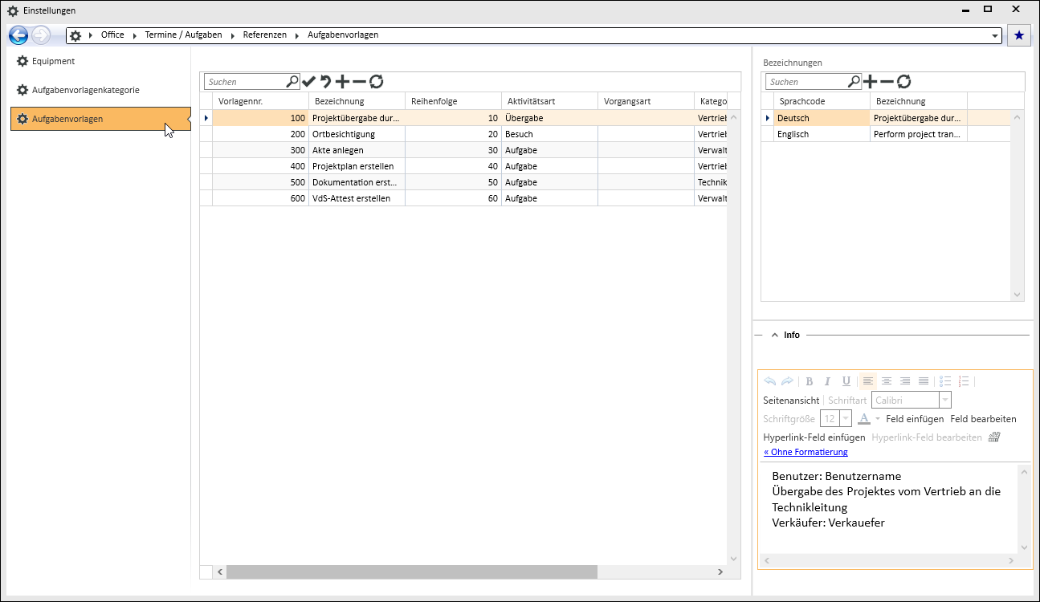Screen dimensions: 1040x602
Task: Click the redo icon in Info editor
Action: coord(787,381)
